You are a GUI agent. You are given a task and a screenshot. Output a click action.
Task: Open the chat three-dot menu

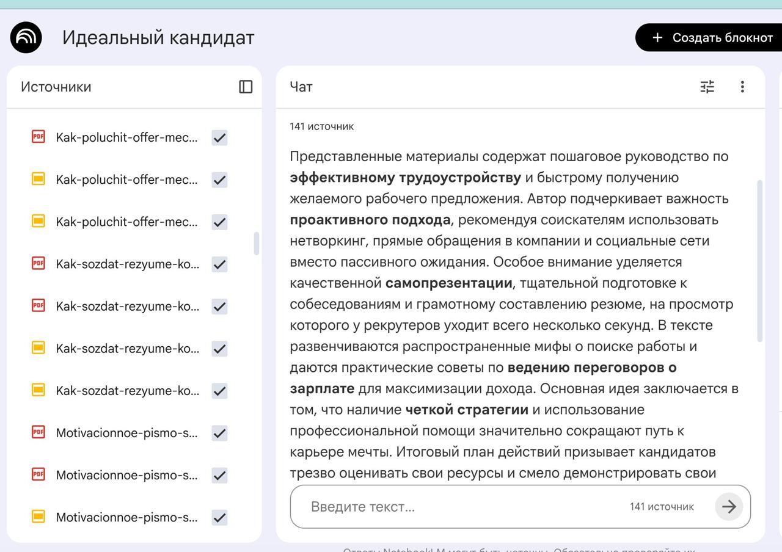(x=742, y=87)
